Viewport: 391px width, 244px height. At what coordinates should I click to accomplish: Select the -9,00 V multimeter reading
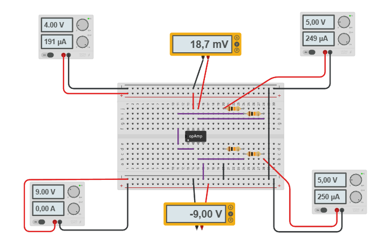tap(196, 214)
